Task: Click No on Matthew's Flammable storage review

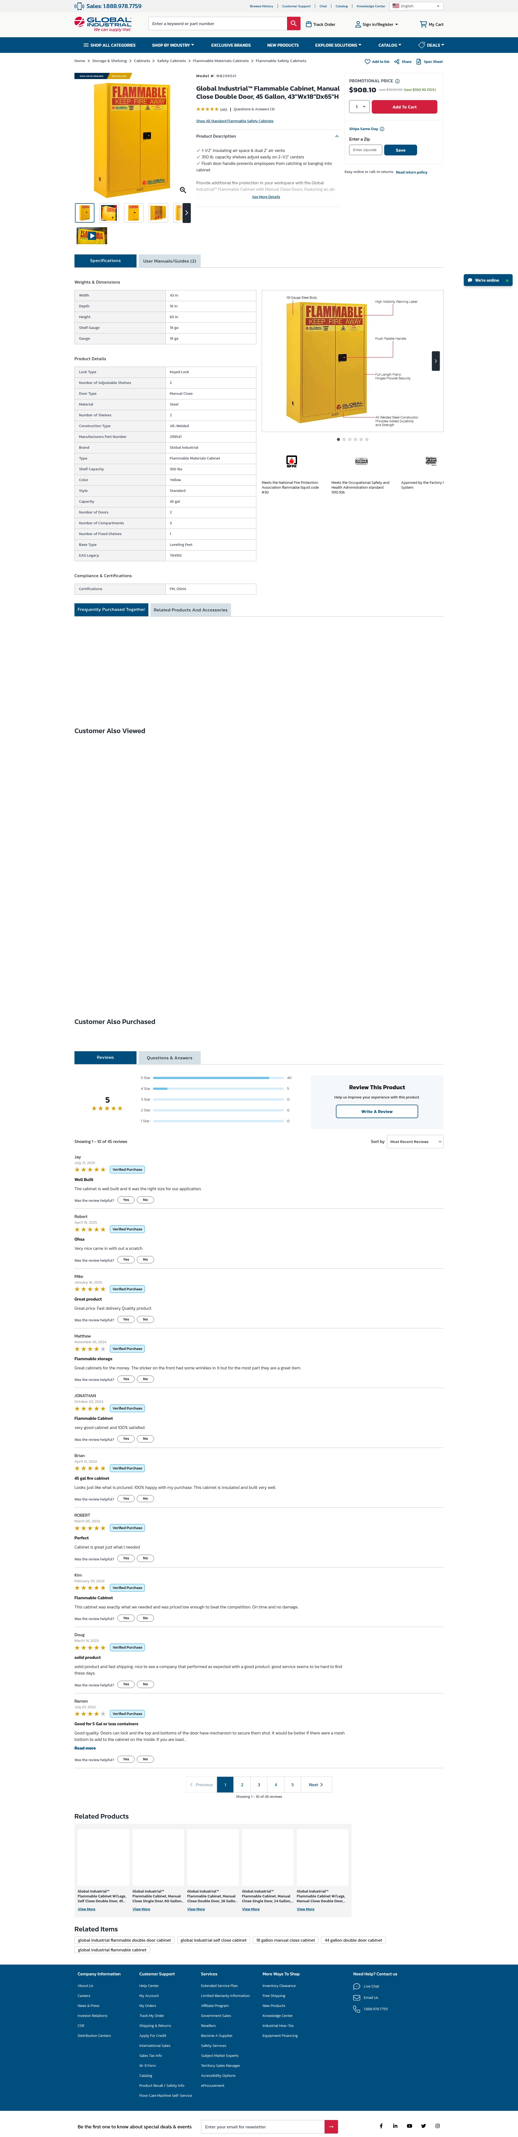Action: (145, 1379)
